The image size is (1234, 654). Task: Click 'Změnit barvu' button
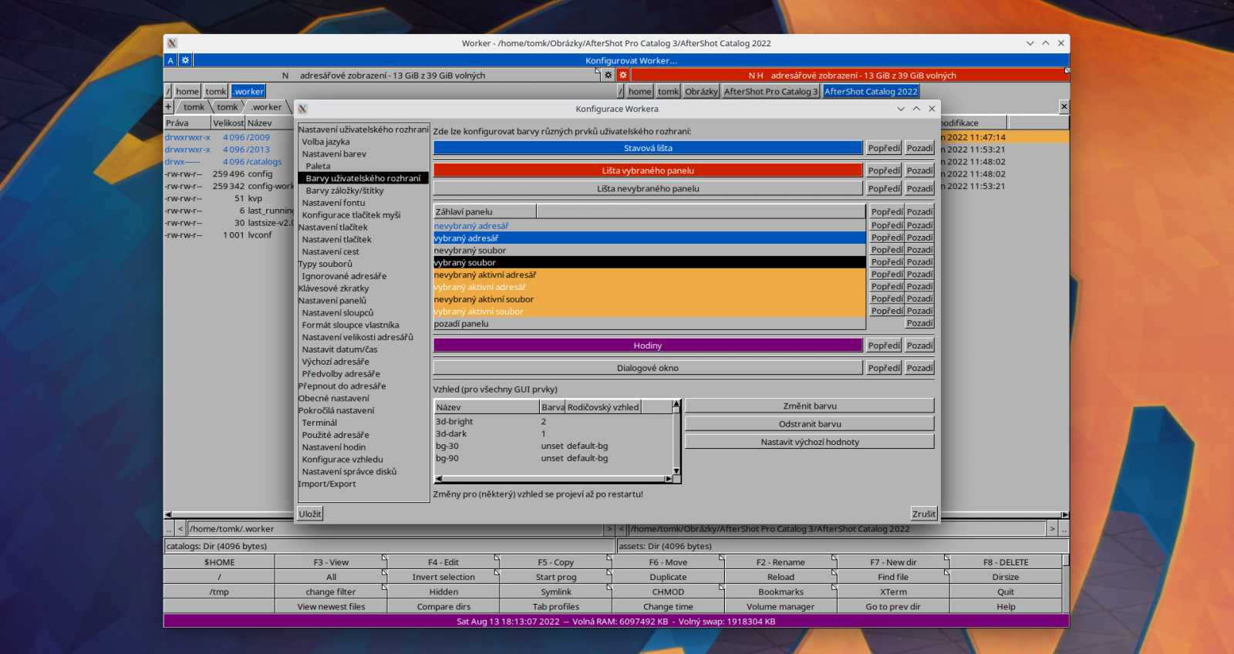810,406
